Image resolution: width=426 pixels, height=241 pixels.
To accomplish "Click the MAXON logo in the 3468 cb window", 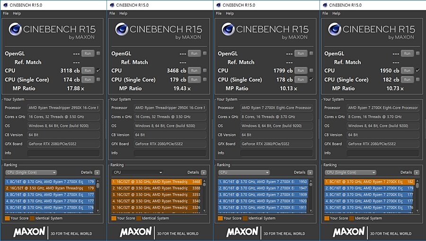I will [x=135, y=232].
